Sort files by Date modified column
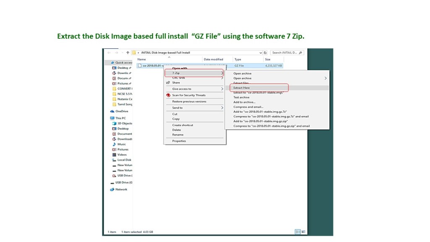This screenshot has width=430, height=242. tap(213, 60)
